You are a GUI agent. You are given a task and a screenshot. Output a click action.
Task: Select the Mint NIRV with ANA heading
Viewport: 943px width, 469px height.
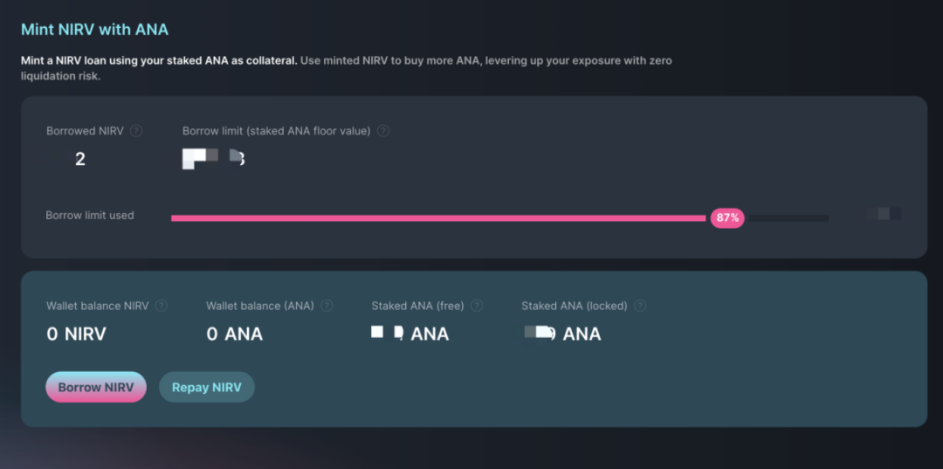94,30
